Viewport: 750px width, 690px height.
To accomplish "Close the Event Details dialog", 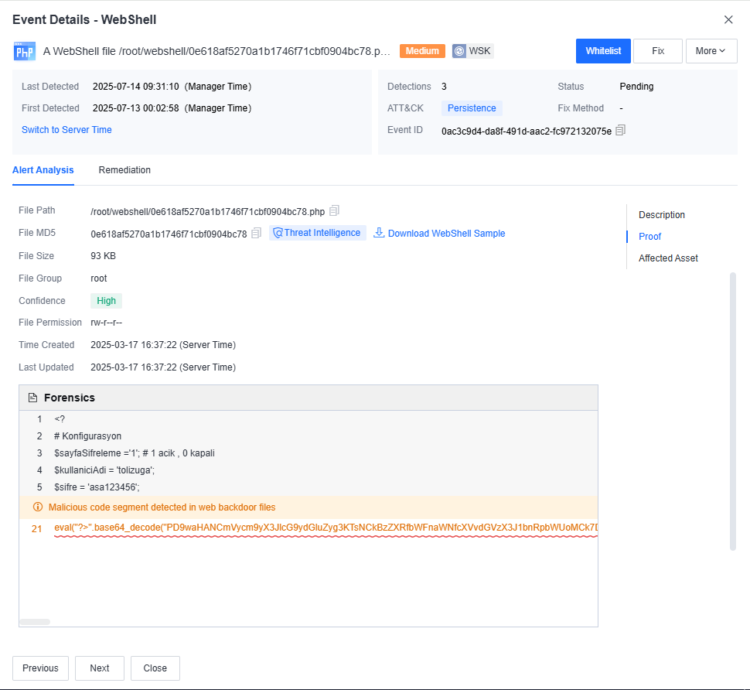I will [728, 19].
